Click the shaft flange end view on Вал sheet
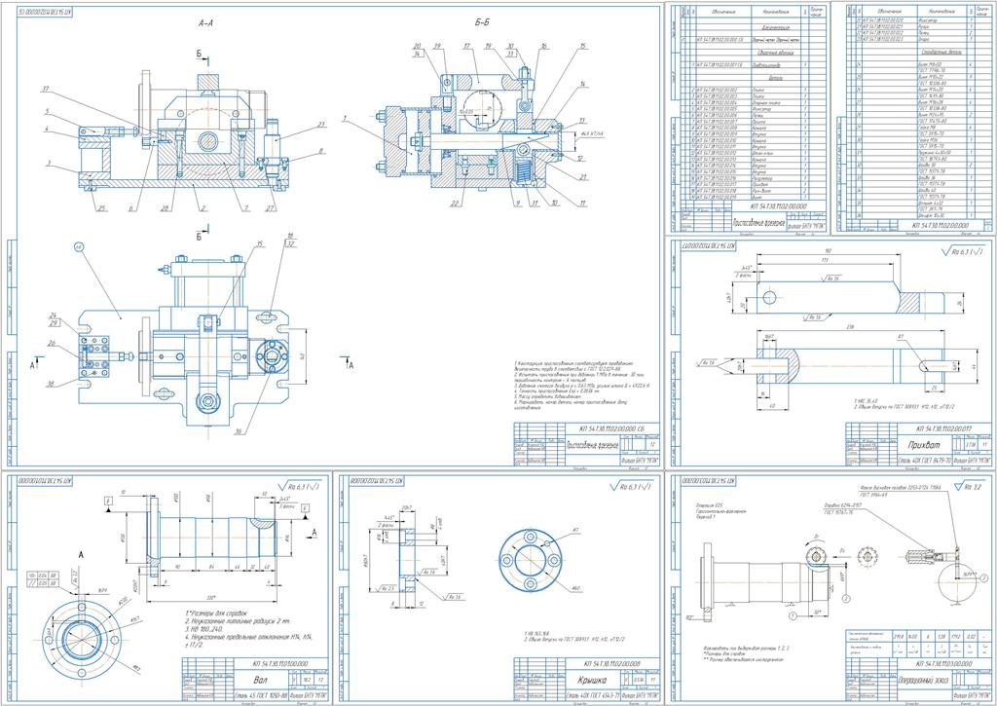This screenshot has width=997, height=706. (81, 641)
